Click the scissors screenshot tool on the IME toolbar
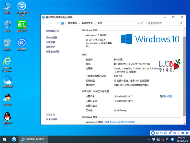The height and width of the screenshot is (143, 190). 170,133
